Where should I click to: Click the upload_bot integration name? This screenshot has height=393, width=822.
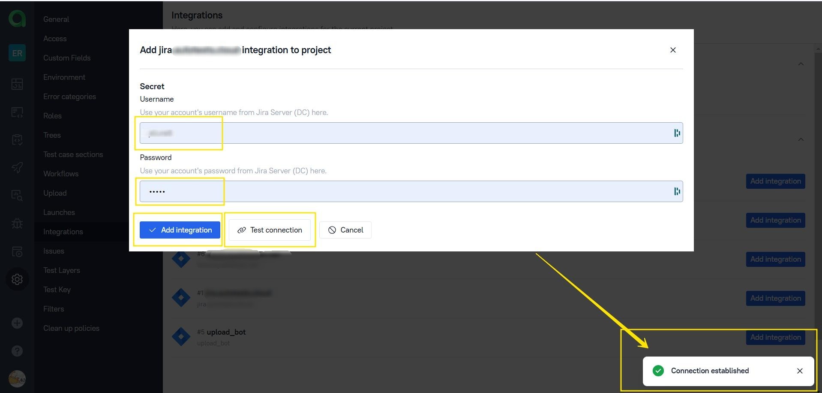pyautogui.click(x=226, y=332)
